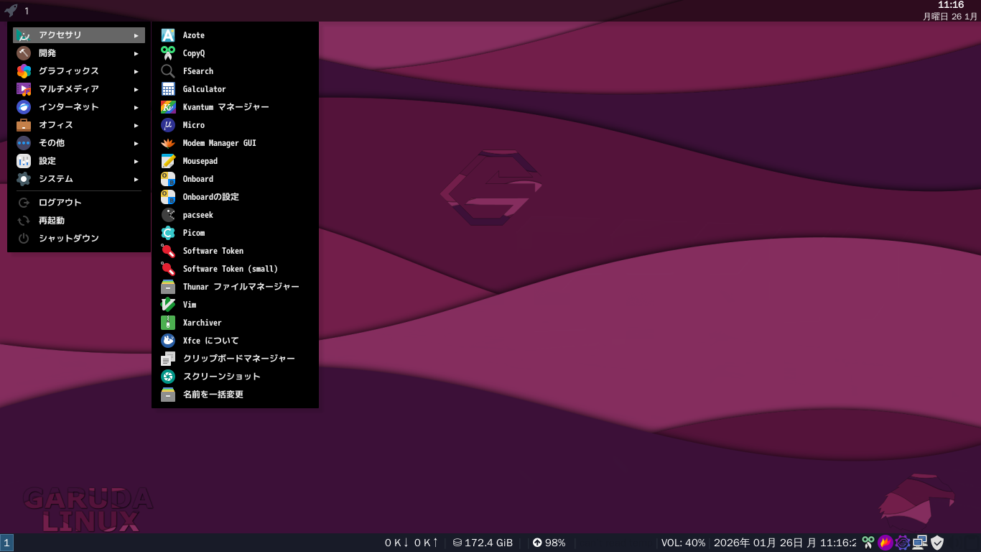Launch Micro editor via its μ icon
Screen dimensions: 981x552
click(168, 125)
